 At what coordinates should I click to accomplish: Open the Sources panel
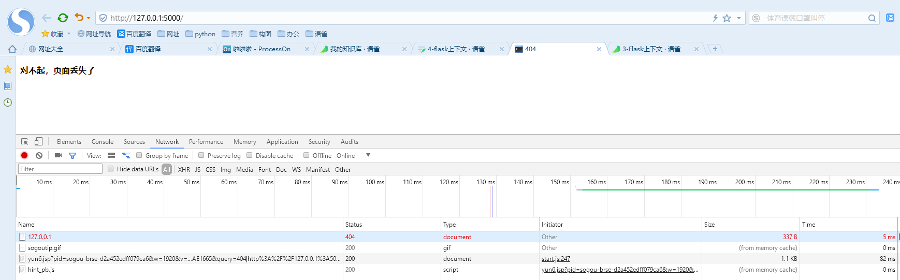pos(134,142)
